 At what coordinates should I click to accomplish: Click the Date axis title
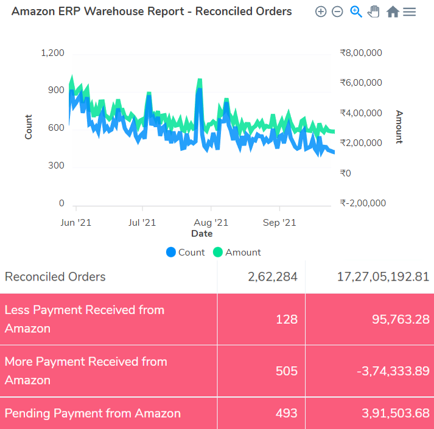pyautogui.click(x=201, y=234)
